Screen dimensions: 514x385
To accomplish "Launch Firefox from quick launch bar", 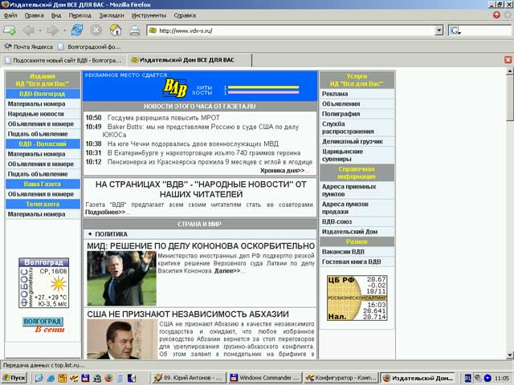I will click(108, 378).
